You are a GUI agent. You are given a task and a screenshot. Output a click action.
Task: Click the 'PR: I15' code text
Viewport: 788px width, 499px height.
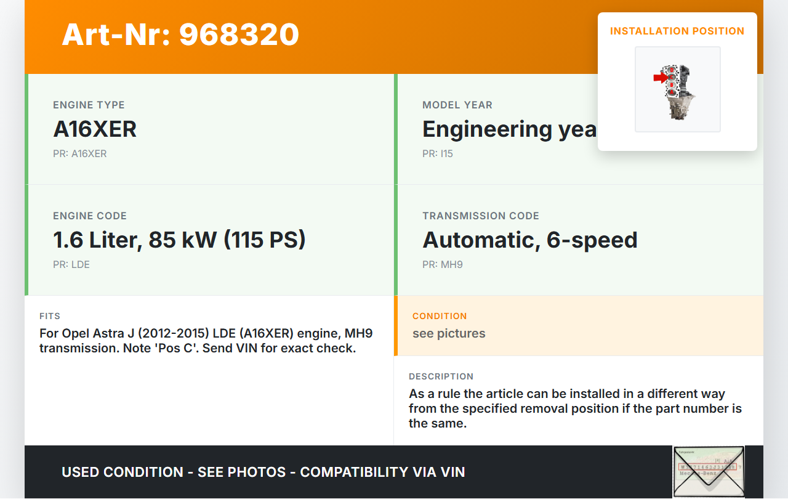(438, 154)
